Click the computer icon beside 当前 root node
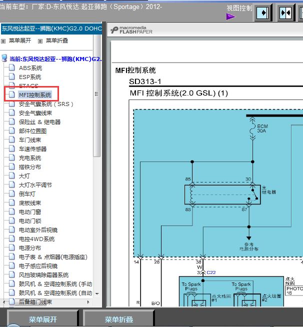303x327 pixels. (x=4, y=58)
